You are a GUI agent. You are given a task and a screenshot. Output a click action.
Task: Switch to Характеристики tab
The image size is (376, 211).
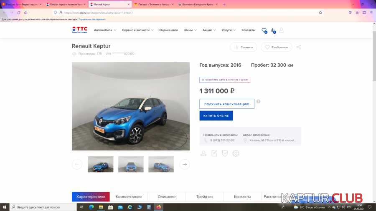[x=91, y=197]
